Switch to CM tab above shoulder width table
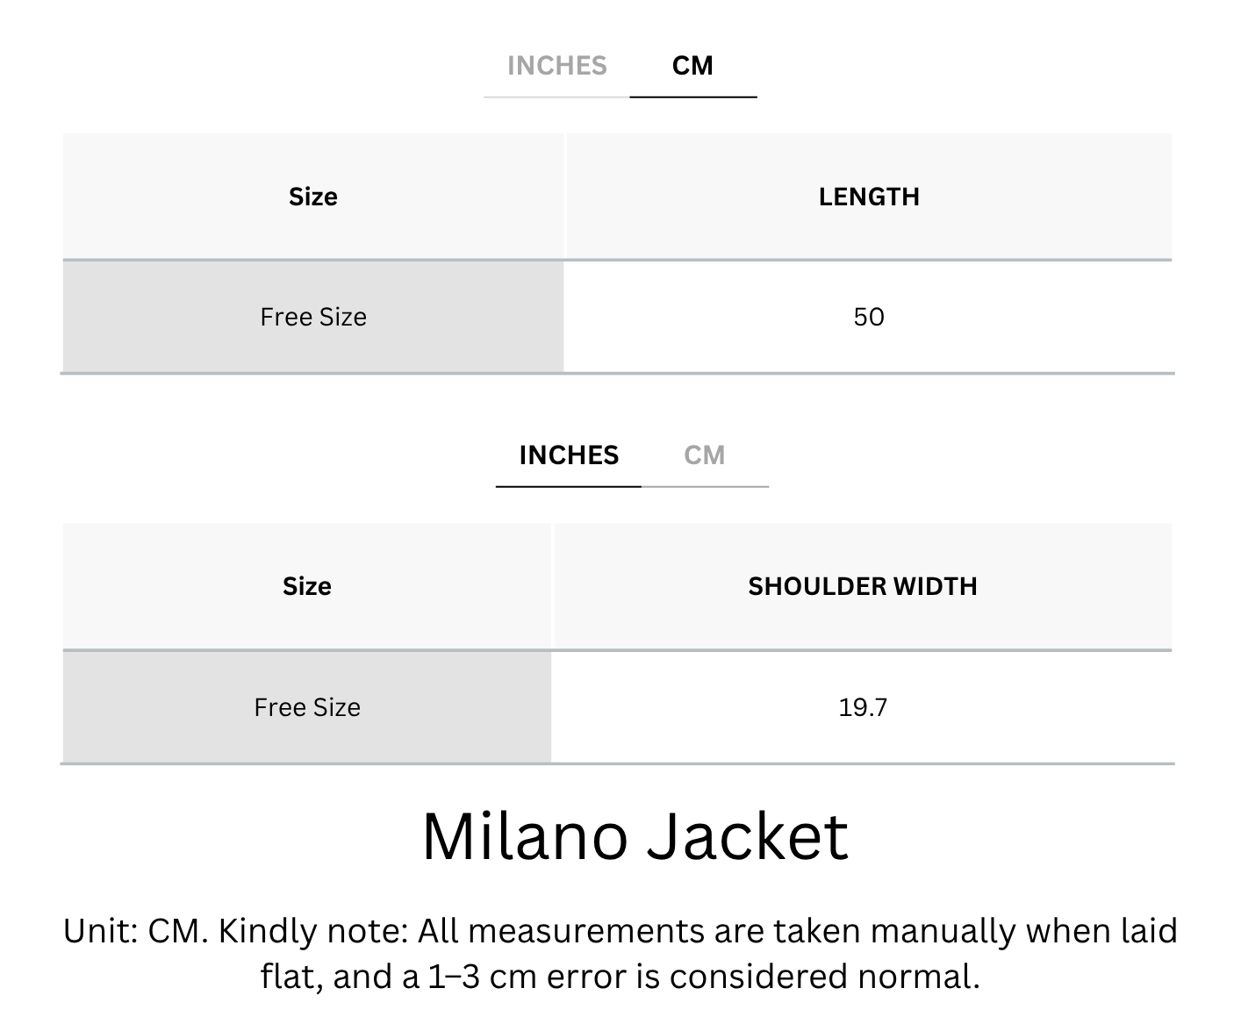The width and height of the screenshot is (1241, 1024). tap(704, 455)
